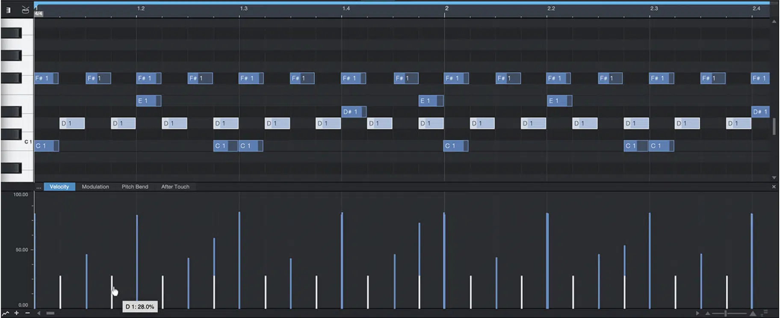The width and height of the screenshot is (780, 318).
Task: Click the horizontal scrollbar thumb at bottom left
Action: coord(50,313)
